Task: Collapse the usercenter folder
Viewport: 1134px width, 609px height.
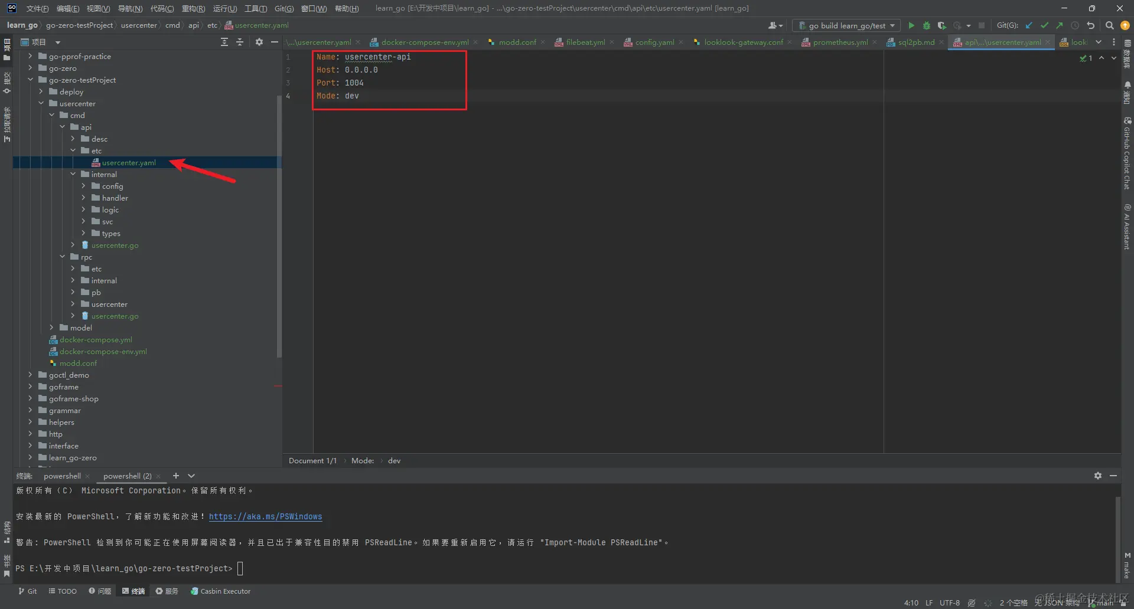Action: click(x=41, y=103)
